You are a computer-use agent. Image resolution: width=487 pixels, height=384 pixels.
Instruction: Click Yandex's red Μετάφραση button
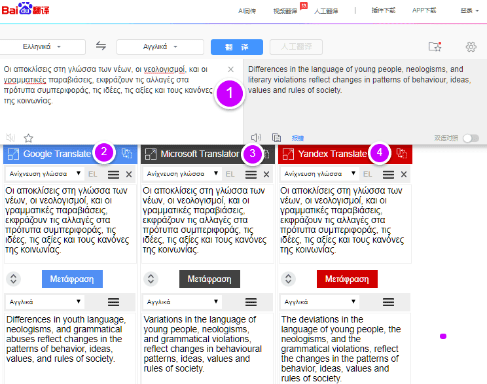coord(347,279)
